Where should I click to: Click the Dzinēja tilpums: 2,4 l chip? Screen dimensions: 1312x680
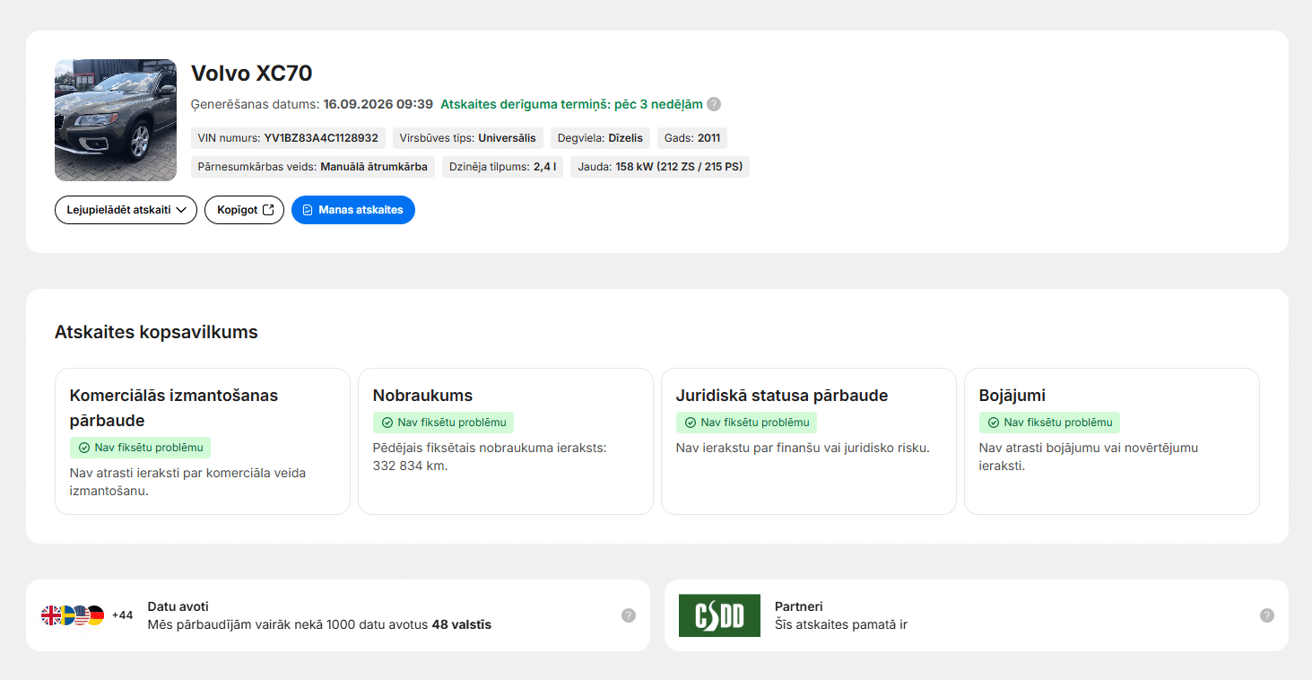[503, 167]
